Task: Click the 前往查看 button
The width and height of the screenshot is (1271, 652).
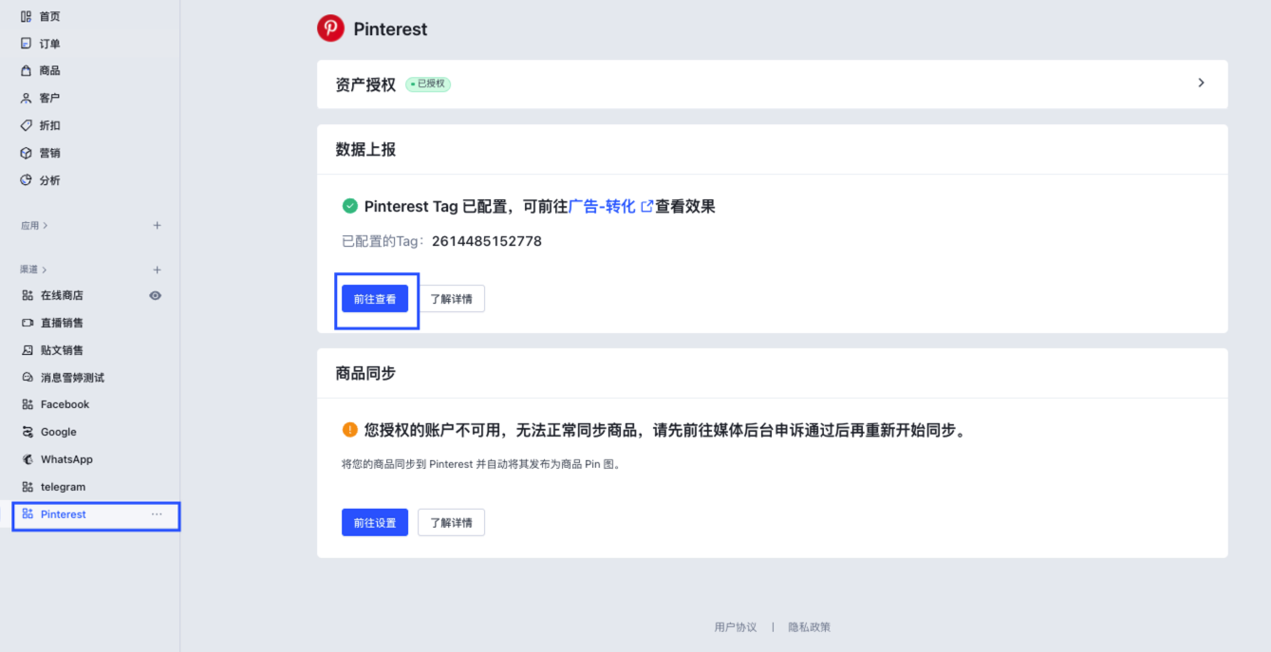Action: click(375, 299)
